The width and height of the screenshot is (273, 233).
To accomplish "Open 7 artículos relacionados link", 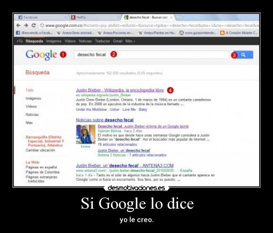I will tap(148, 155).
